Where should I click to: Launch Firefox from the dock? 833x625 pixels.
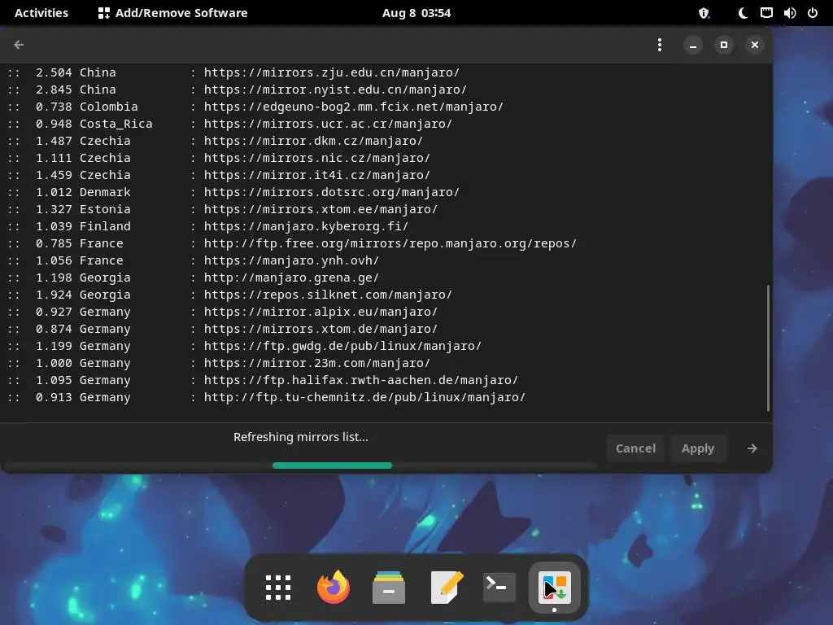(x=333, y=588)
